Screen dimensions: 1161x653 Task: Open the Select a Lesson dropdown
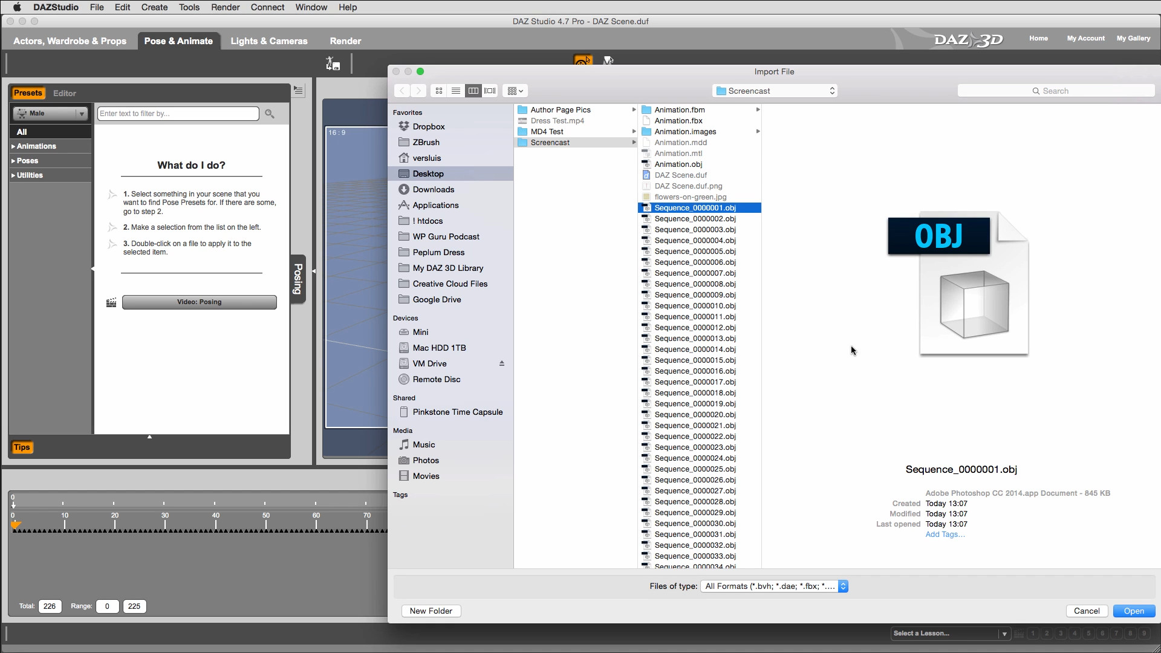point(951,633)
